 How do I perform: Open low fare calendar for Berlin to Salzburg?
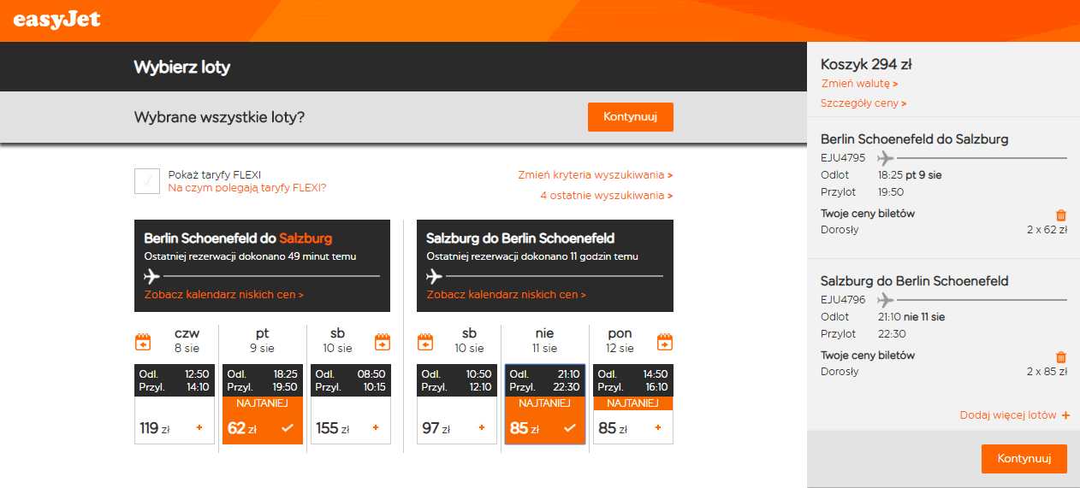pos(224,295)
